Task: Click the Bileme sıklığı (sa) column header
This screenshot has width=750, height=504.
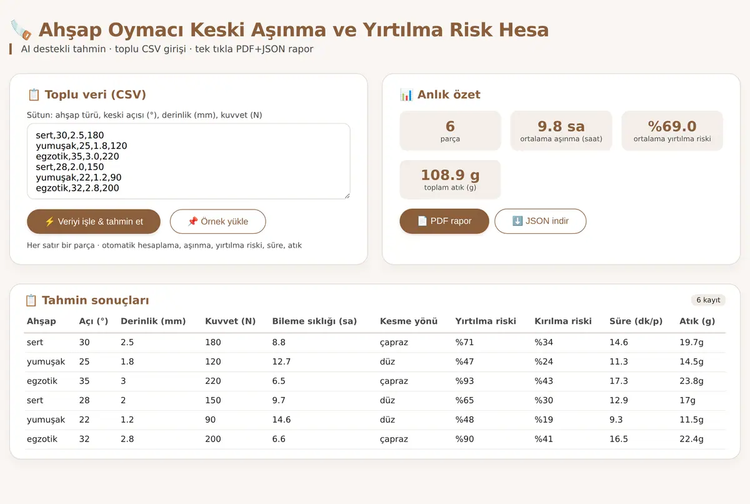Action: coord(314,321)
